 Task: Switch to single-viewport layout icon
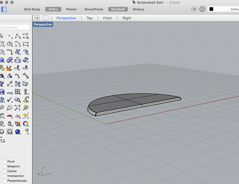pos(45,18)
